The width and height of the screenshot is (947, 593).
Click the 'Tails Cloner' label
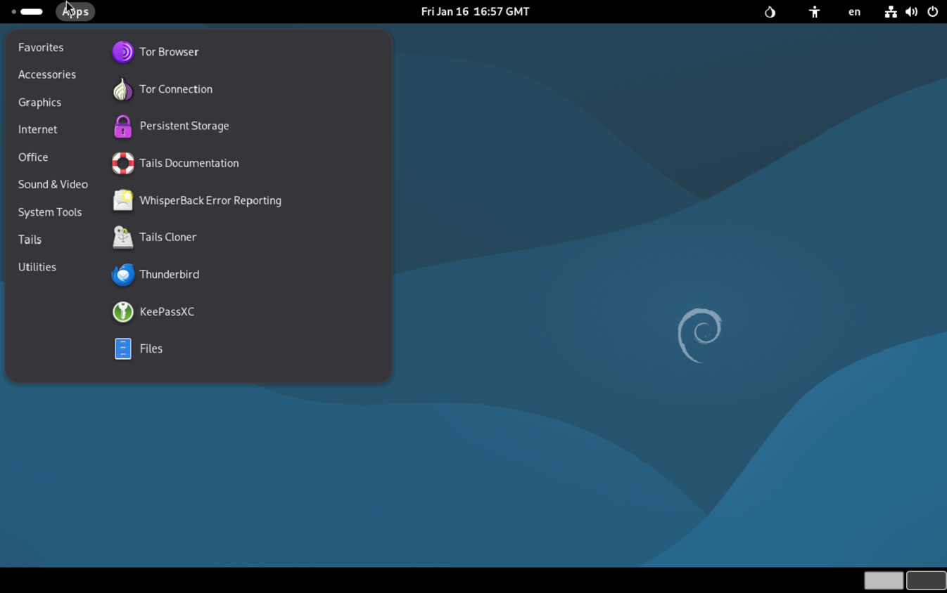coord(168,237)
